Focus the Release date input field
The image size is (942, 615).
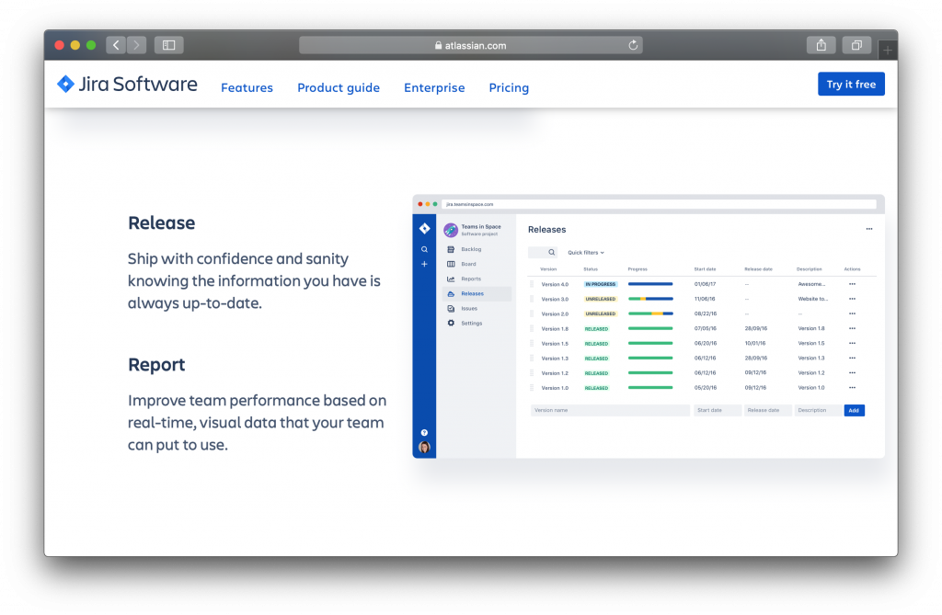(x=768, y=410)
